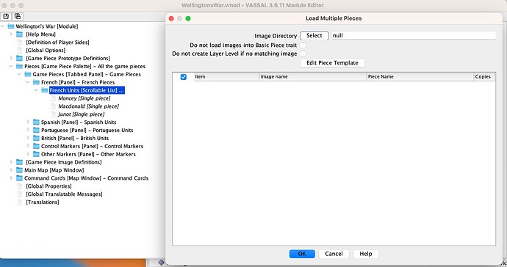Expand the Main Map node

11,170
